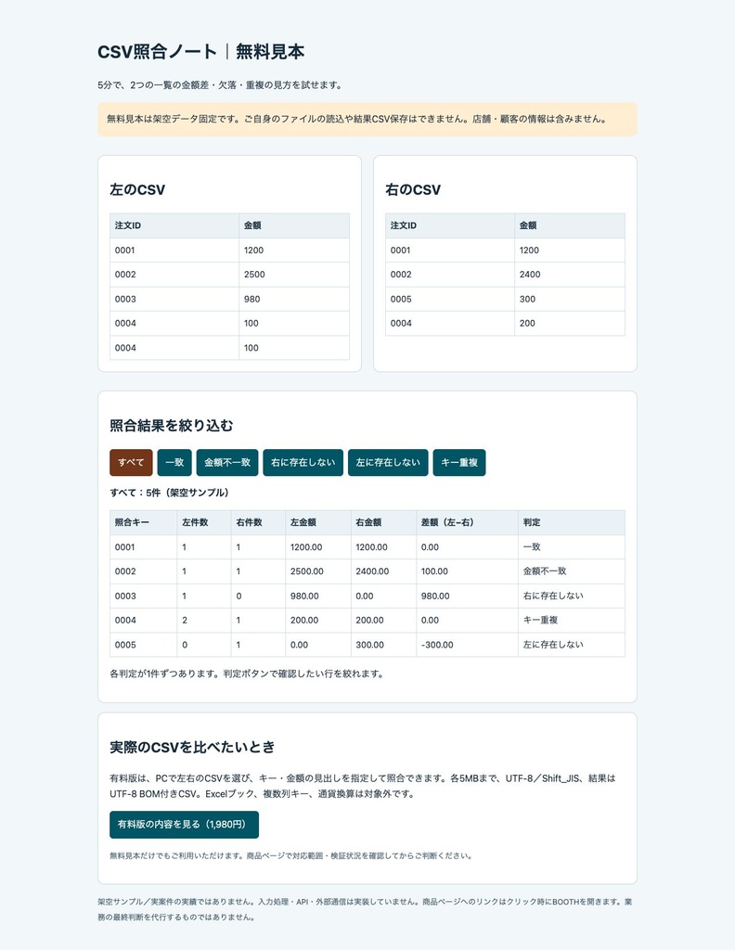Click the 注文ID header in left CSV table

[174, 225]
